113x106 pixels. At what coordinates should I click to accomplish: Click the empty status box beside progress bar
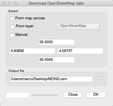(x=18, y=95)
